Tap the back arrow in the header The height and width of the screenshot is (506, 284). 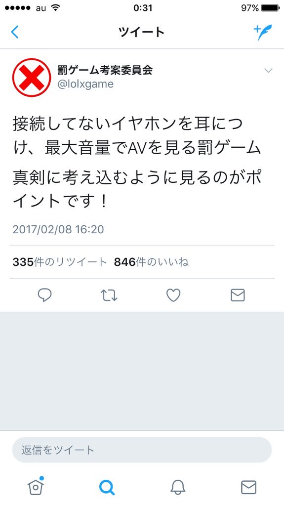(x=15, y=32)
